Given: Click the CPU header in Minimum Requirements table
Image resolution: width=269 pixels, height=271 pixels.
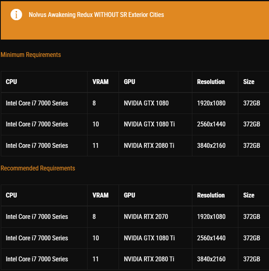Looking at the screenshot, I should click(x=11, y=82).
